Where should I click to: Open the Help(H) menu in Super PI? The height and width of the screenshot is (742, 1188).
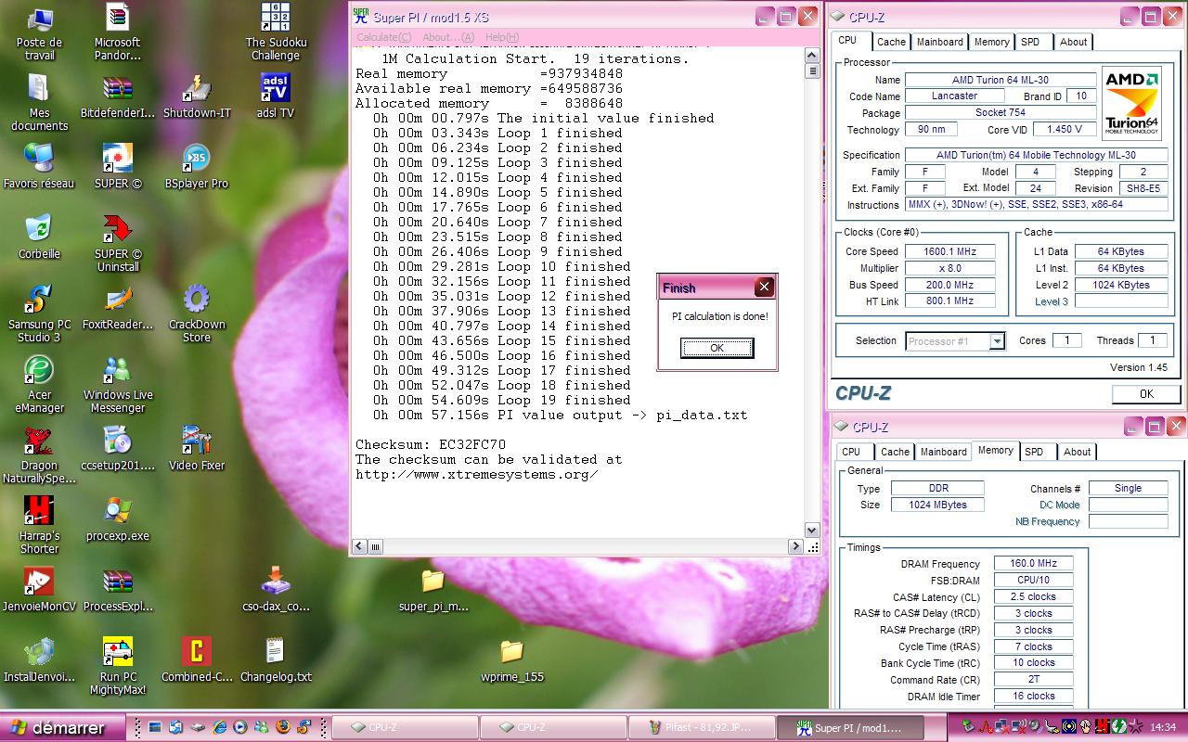(502, 37)
